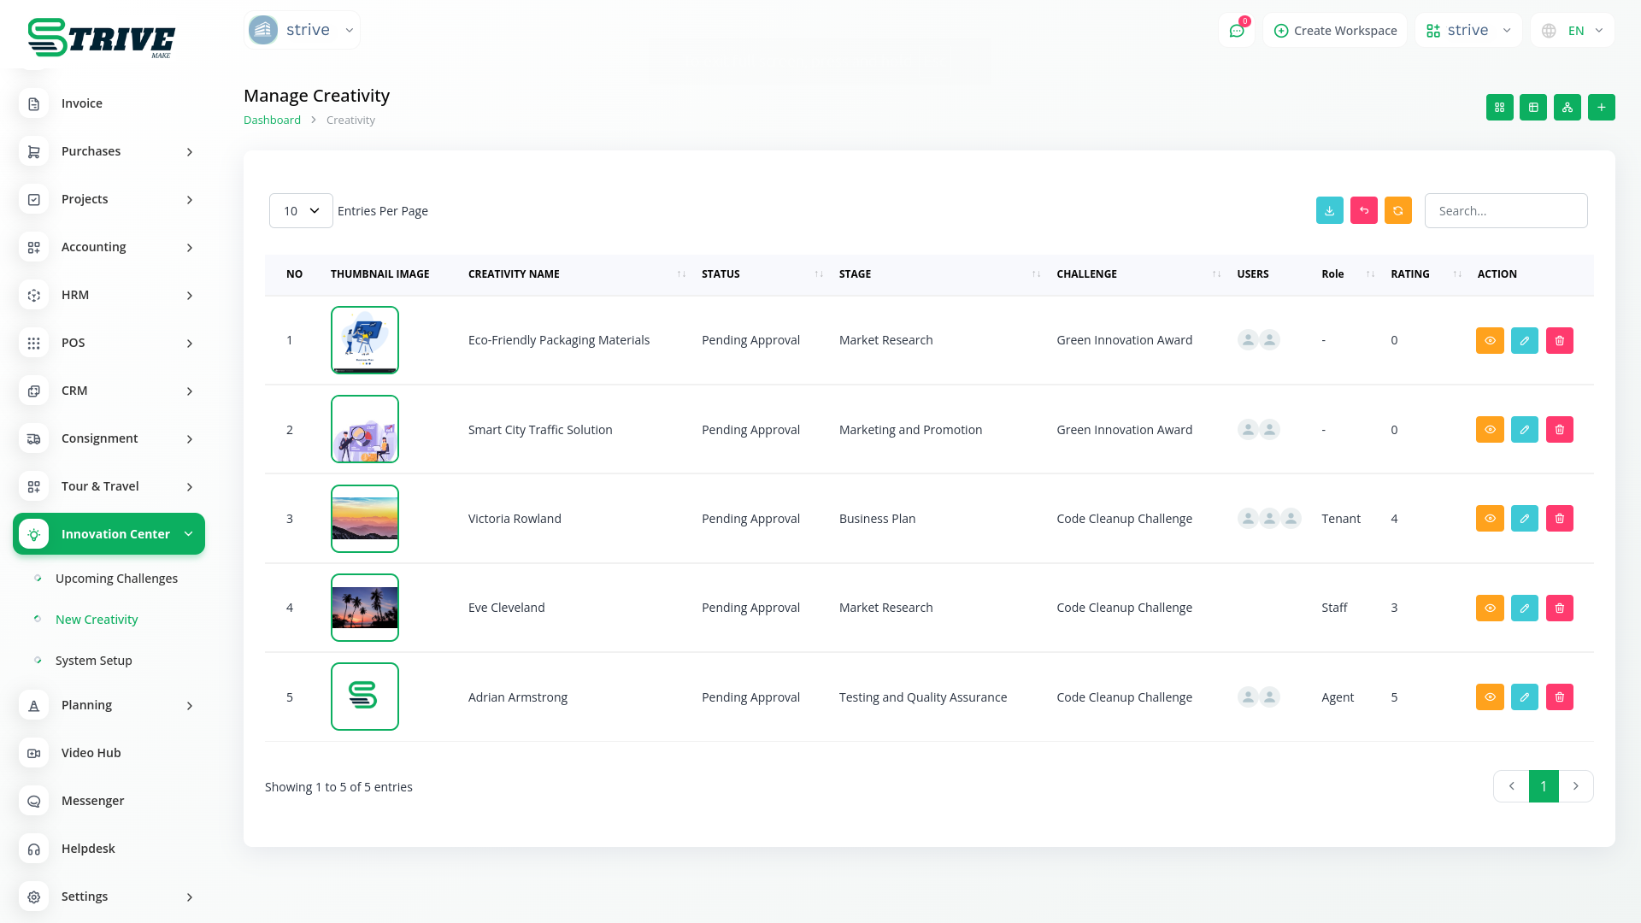Open the EN language dropdown

[x=1573, y=31]
